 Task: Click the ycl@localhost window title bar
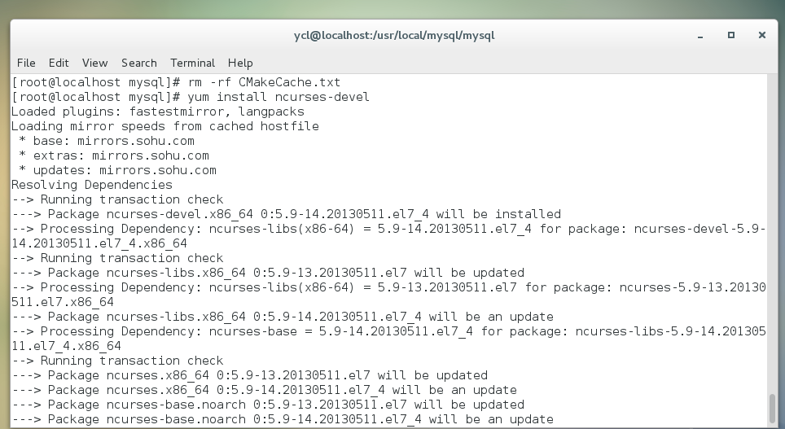pyautogui.click(x=394, y=36)
